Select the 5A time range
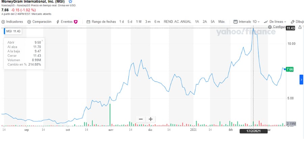Viewport: 304px width, 142px height. pos(213,22)
